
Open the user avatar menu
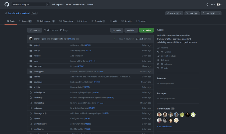219,5
